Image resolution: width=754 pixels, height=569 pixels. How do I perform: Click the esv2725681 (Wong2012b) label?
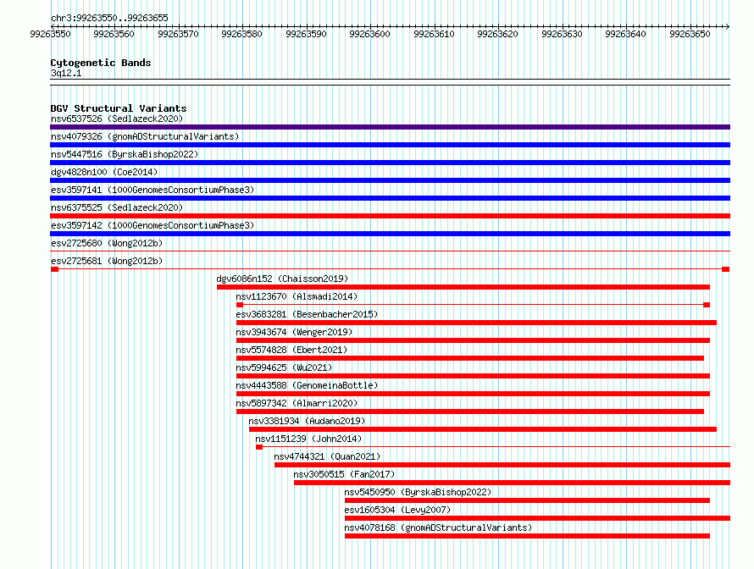point(107,261)
